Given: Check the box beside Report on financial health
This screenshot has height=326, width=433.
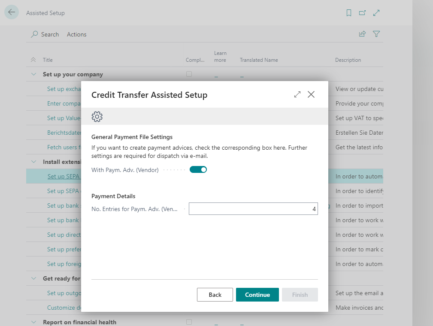Looking at the screenshot, I should pyautogui.click(x=189, y=322).
